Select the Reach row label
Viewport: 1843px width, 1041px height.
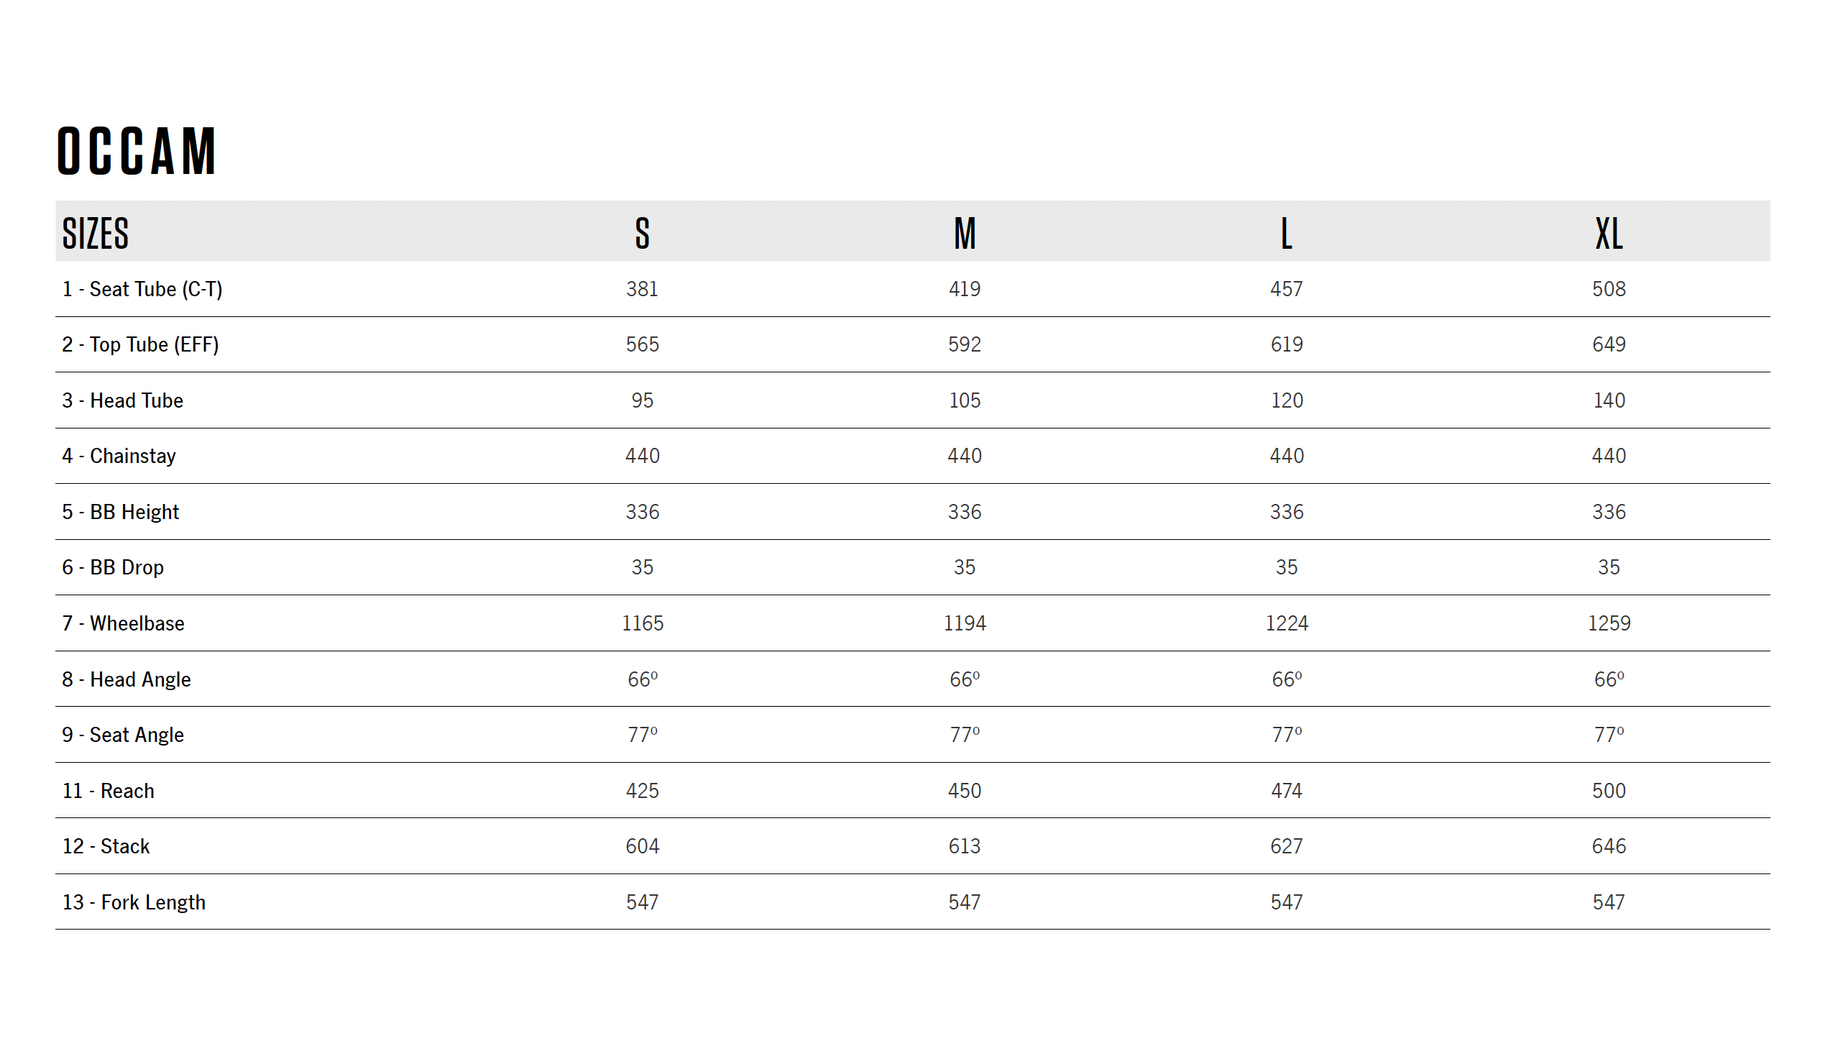pyautogui.click(x=109, y=791)
